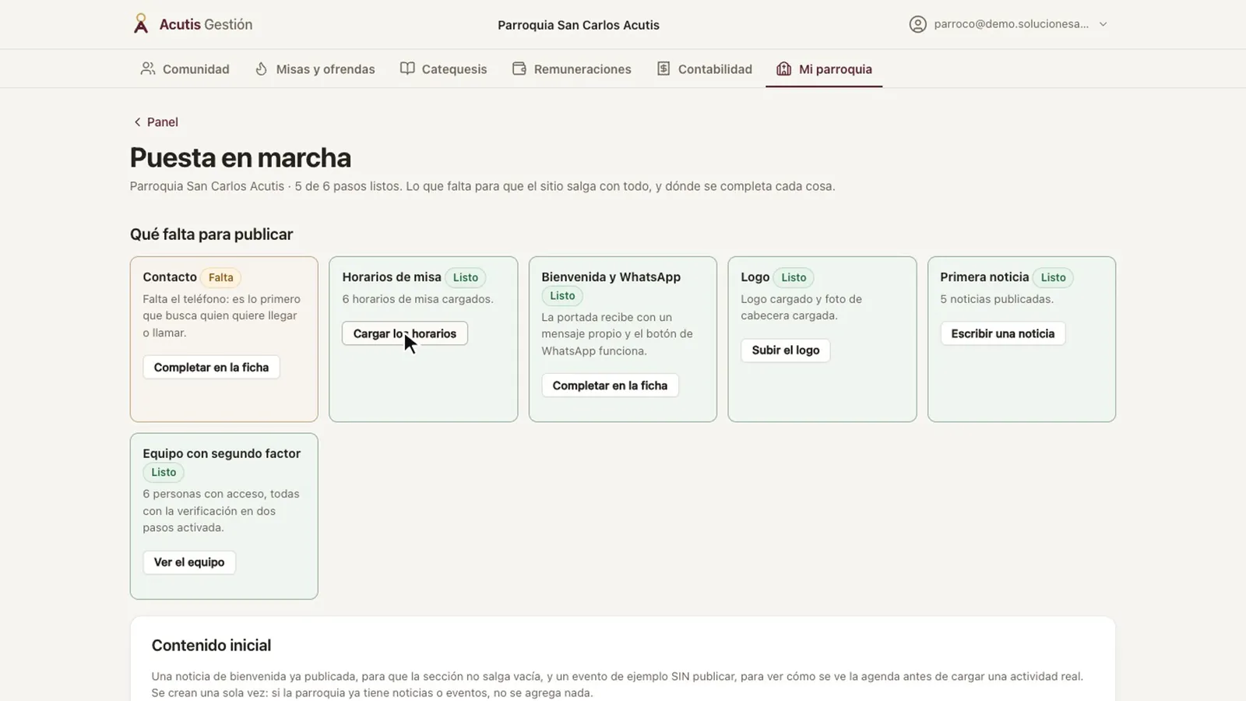The width and height of the screenshot is (1246, 701).
Task: Click the Listo badge on Horarios de misa
Action: pos(466,277)
